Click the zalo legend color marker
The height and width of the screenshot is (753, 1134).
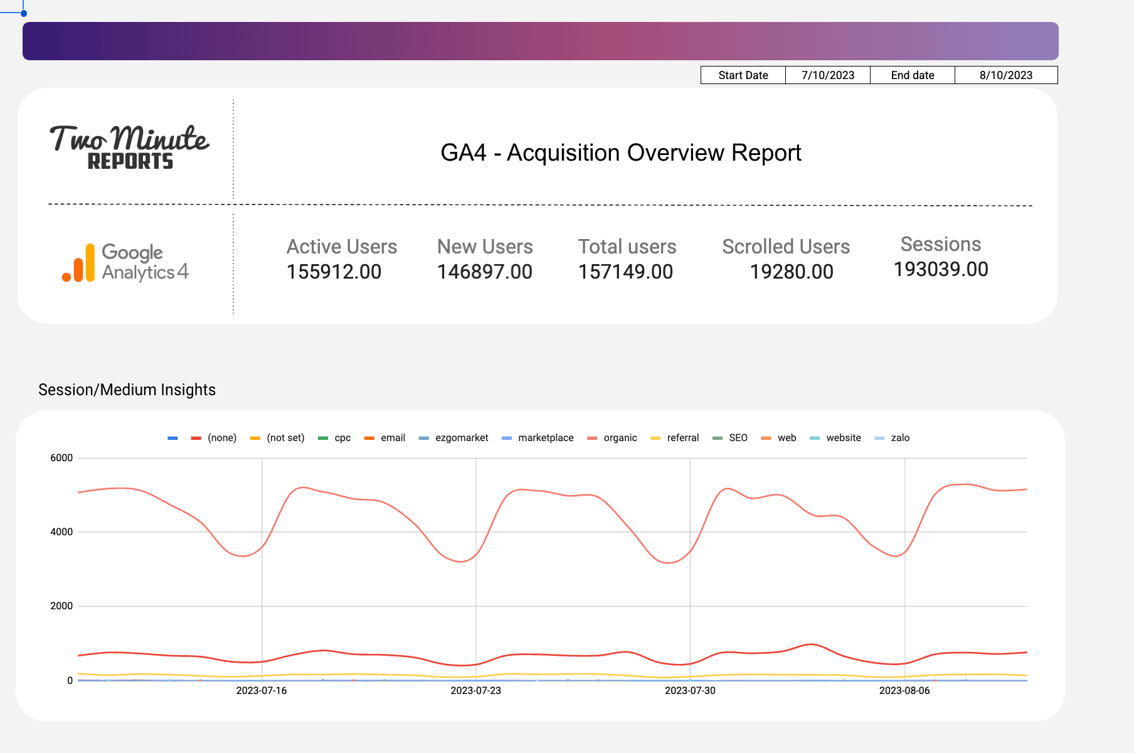coord(878,437)
